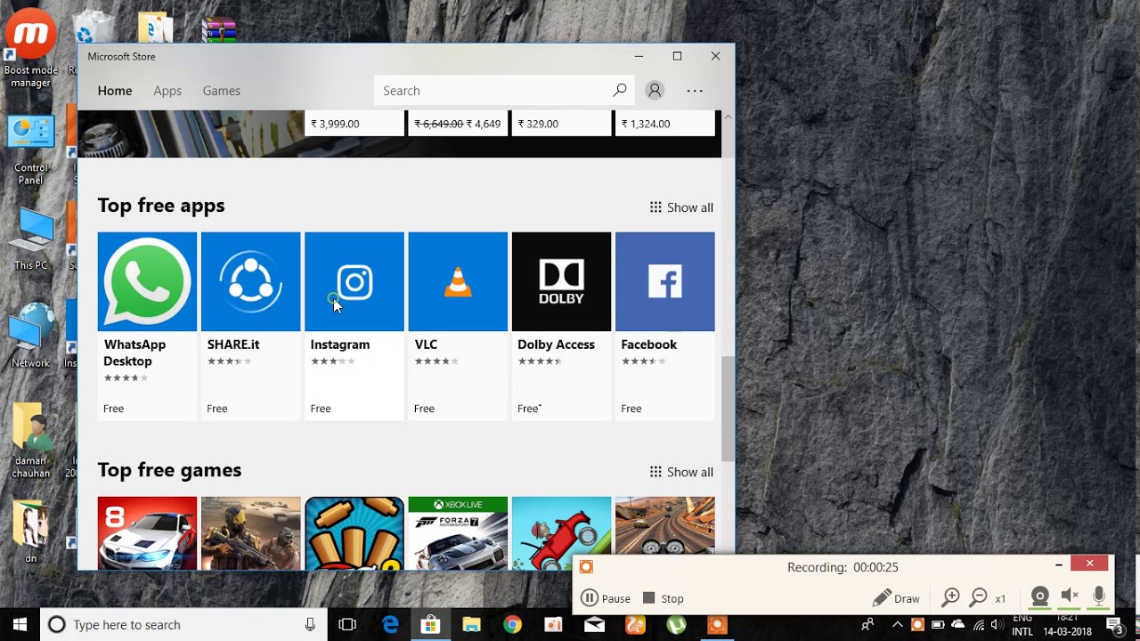Open the VLC app tile
The image size is (1140, 641).
click(x=458, y=325)
